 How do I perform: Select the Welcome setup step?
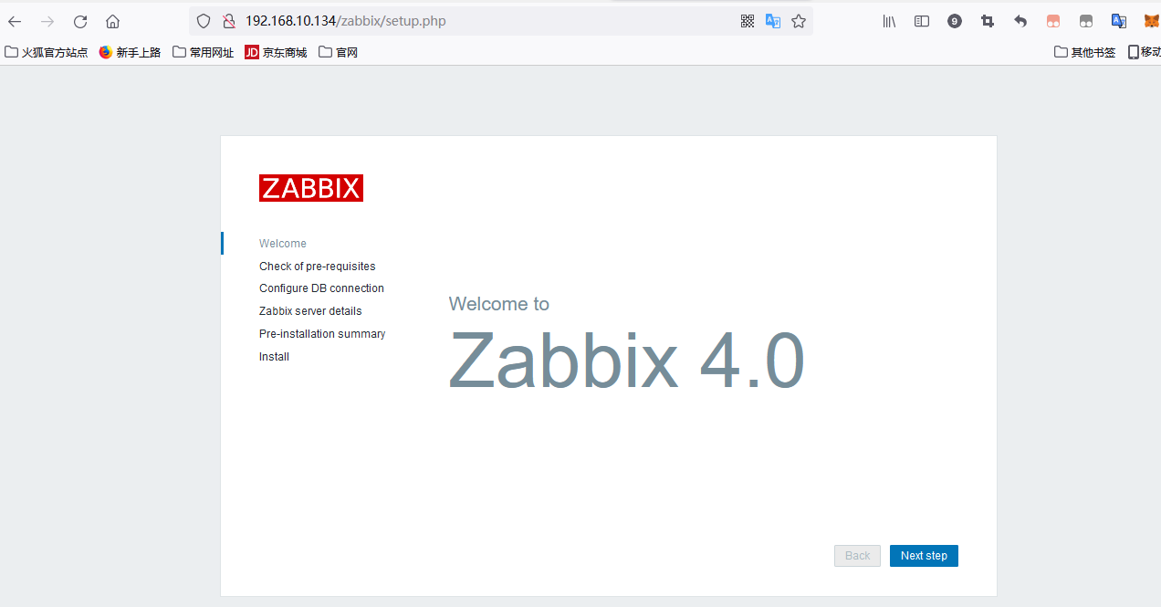pyautogui.click(x=283, y=244)
